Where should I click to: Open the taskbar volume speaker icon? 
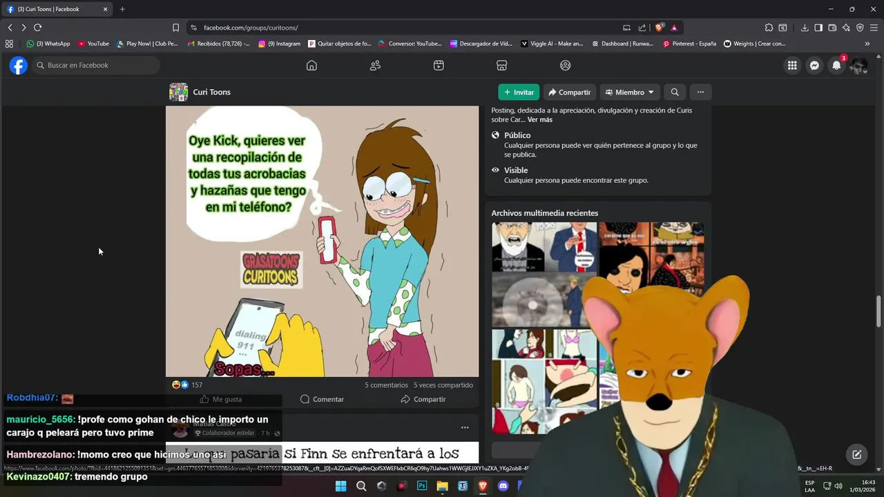838,486
